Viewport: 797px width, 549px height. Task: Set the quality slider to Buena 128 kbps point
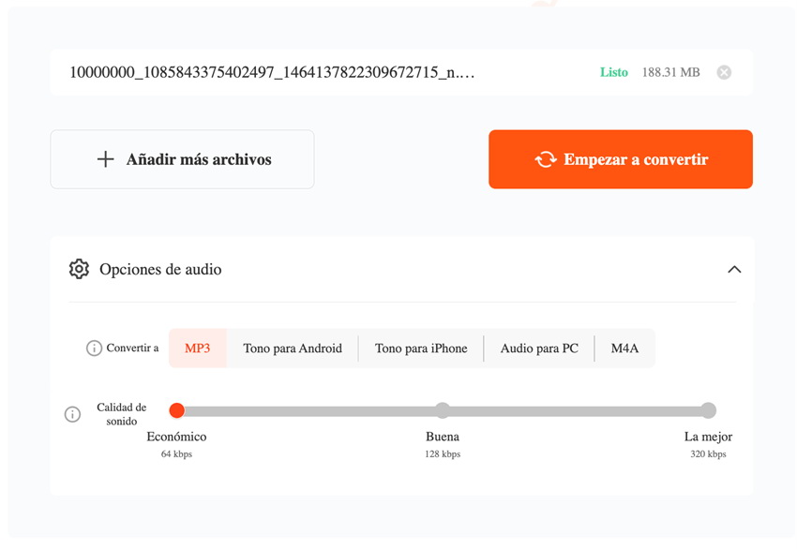point(443,409)
